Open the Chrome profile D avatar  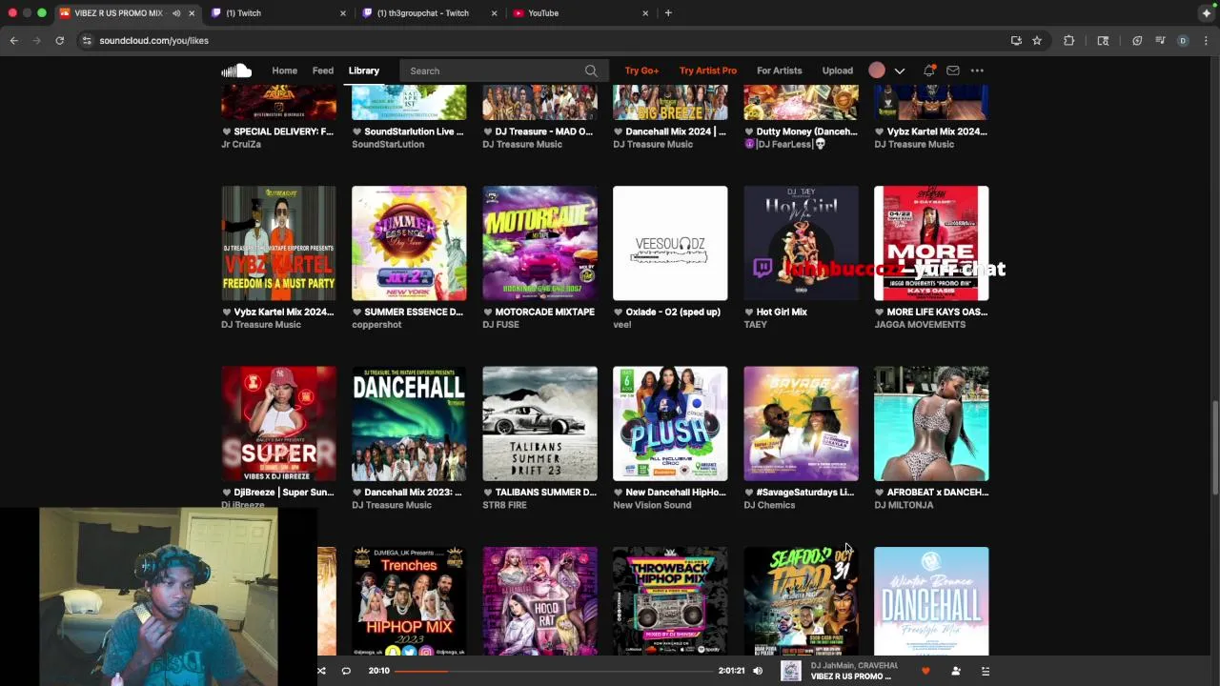click(x=1183, y=40)
